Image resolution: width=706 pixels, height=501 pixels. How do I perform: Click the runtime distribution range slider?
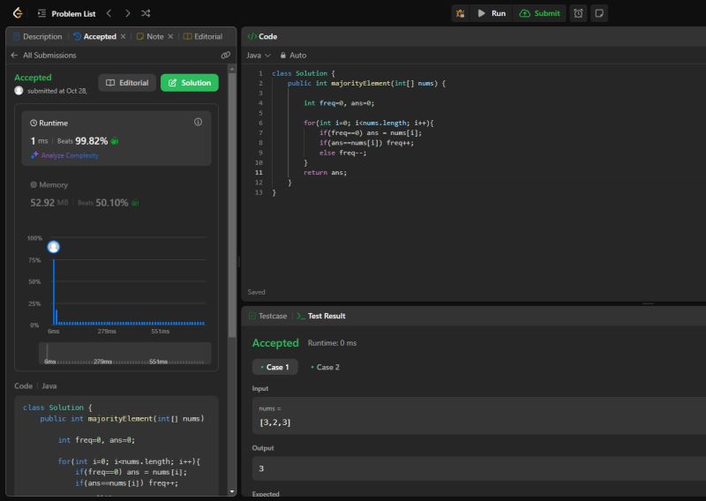(124, 354)
